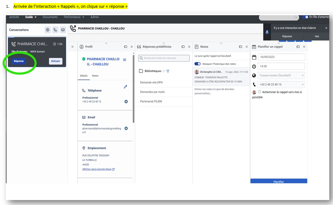Edit the Téléphone section with pencil icon
Screen dimensions: 333x205
(x=125, y=87)
